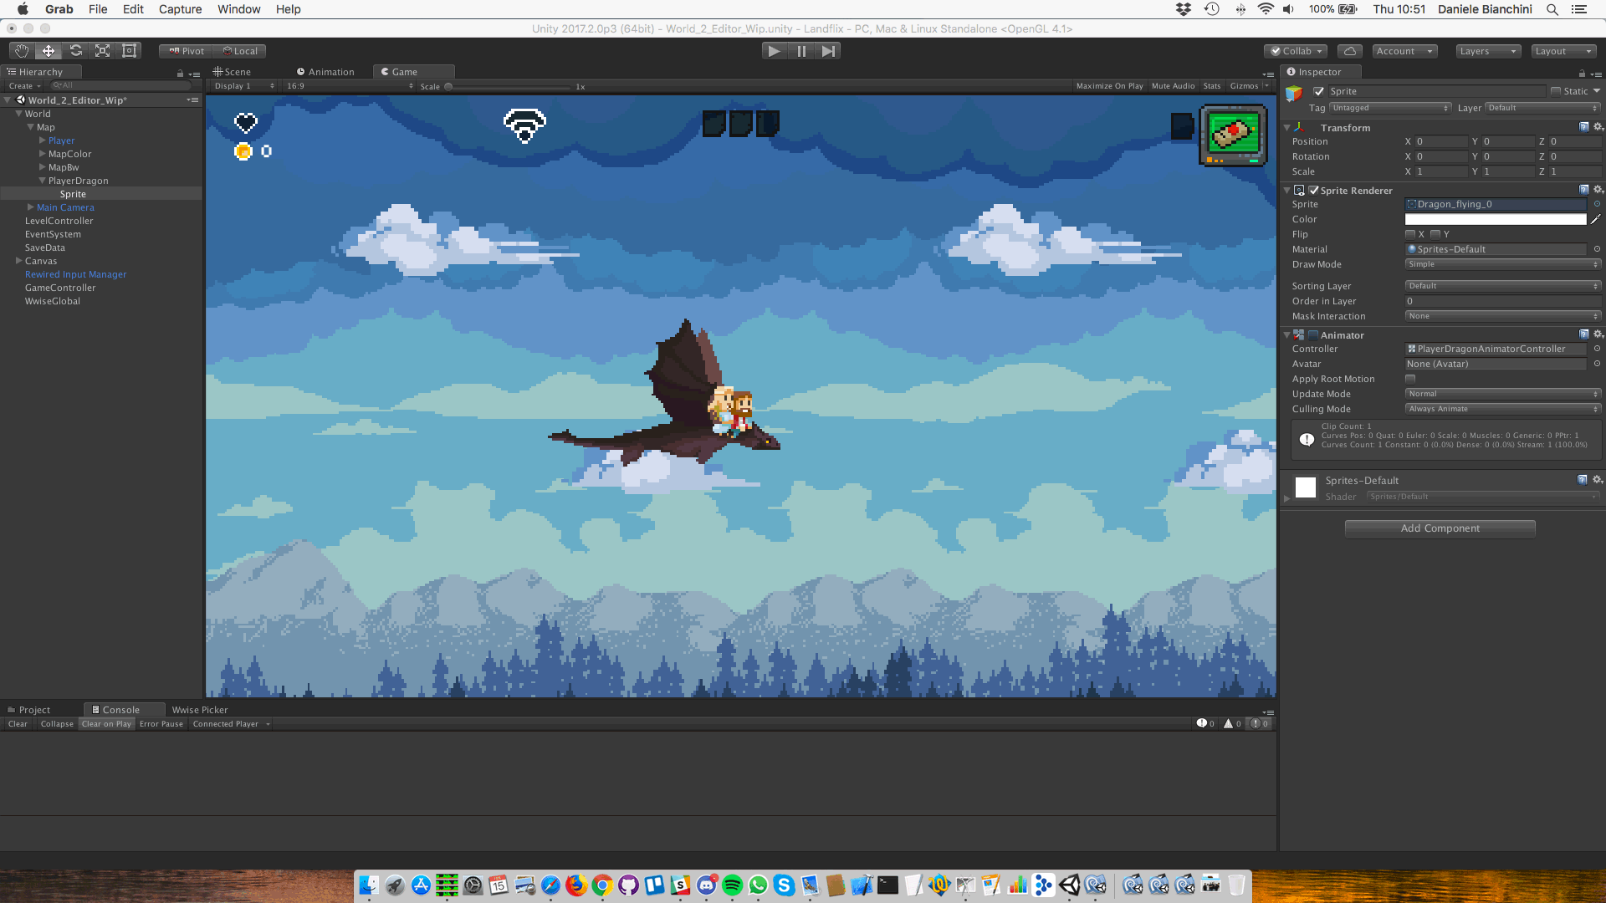Viewport: 1606px width, 903px height.
Task: Click the Collab button
Action: click(1296, 51)
